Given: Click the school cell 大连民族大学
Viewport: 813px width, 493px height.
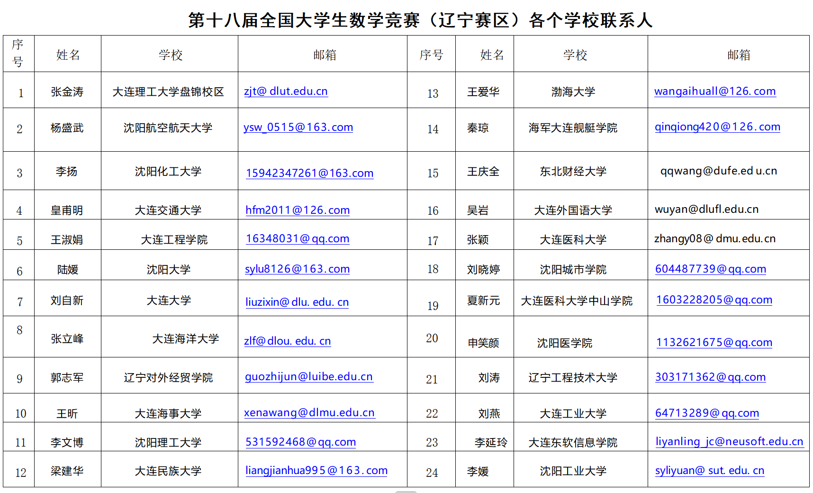Looking at the screenshot, I should point(168,471).
